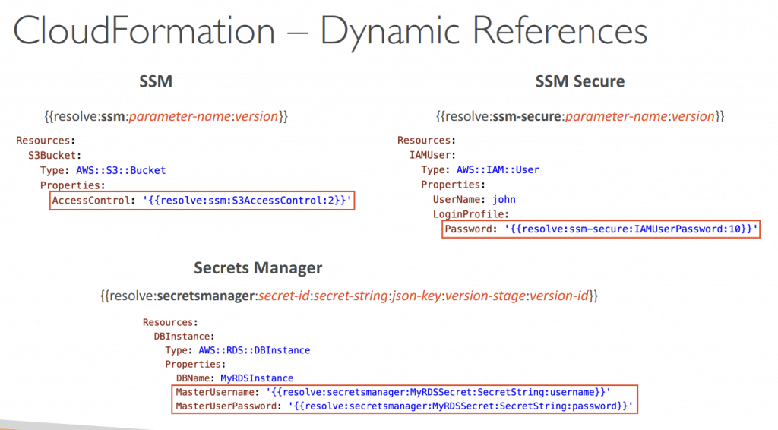Click the Secrets Manager heading

click(258, 268)
